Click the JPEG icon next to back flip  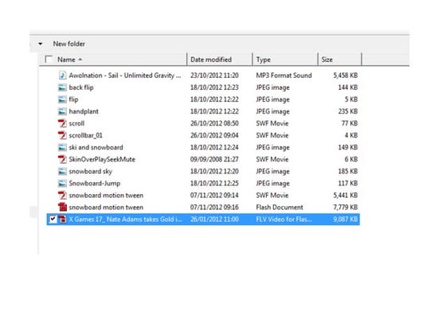click(62, 87)
